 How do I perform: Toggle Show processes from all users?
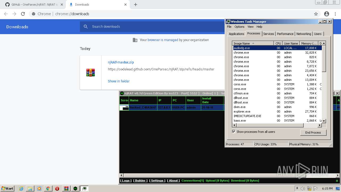[x=234, y=131]
